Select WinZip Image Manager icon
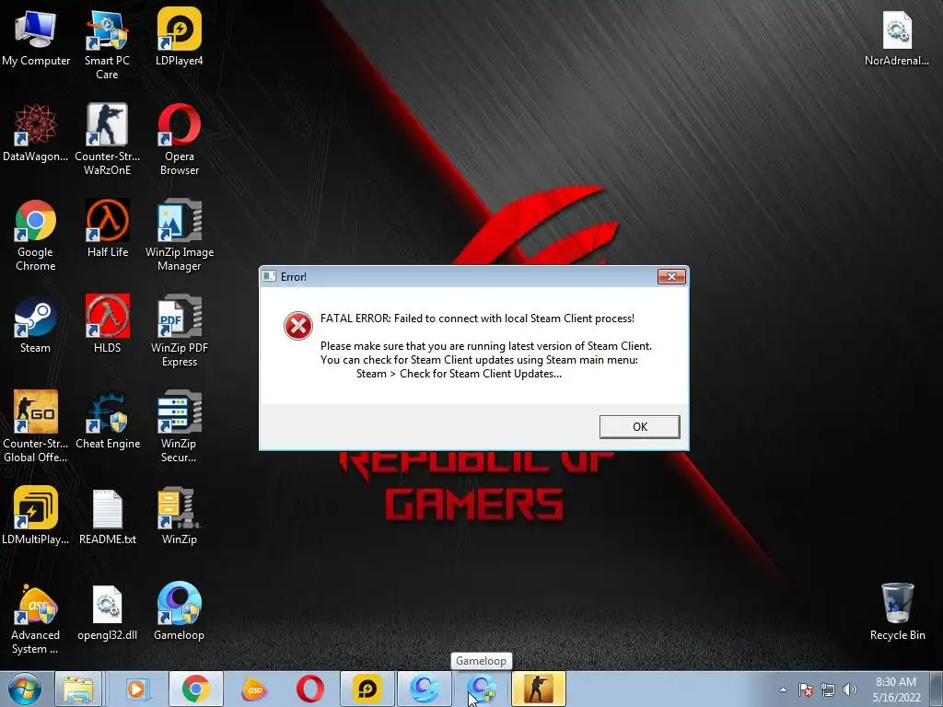This screenshot has height=707, width=943. click(180, 235)
